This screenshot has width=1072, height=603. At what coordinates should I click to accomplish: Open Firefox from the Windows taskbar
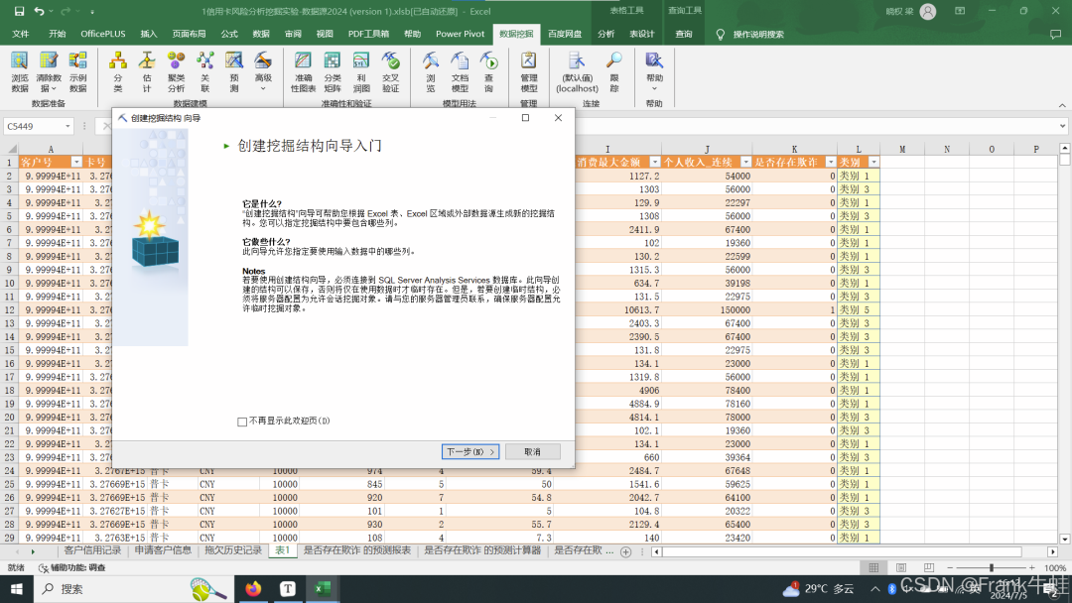pos(253,589)
